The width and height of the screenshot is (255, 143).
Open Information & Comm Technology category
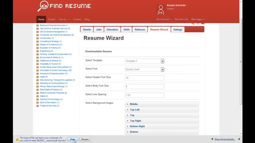(56, 70)
